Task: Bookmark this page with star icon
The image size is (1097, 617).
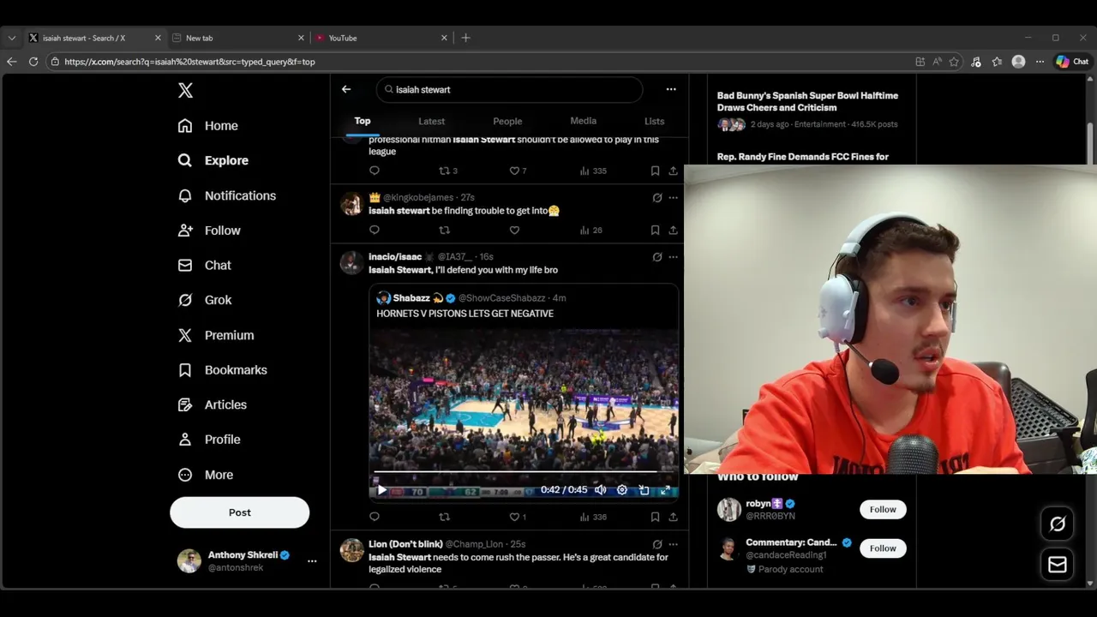Action: click(954, 62)
